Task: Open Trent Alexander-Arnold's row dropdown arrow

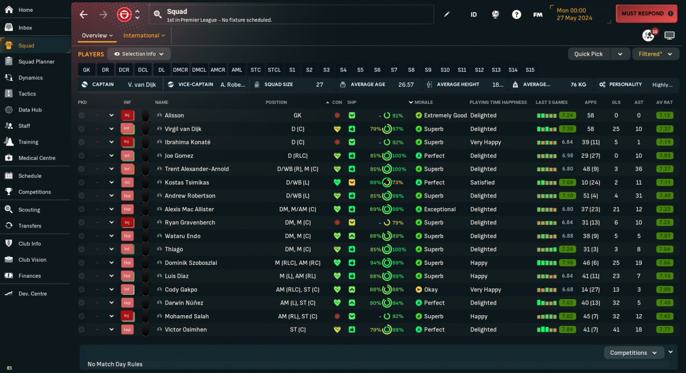Action: coord(111,169)
